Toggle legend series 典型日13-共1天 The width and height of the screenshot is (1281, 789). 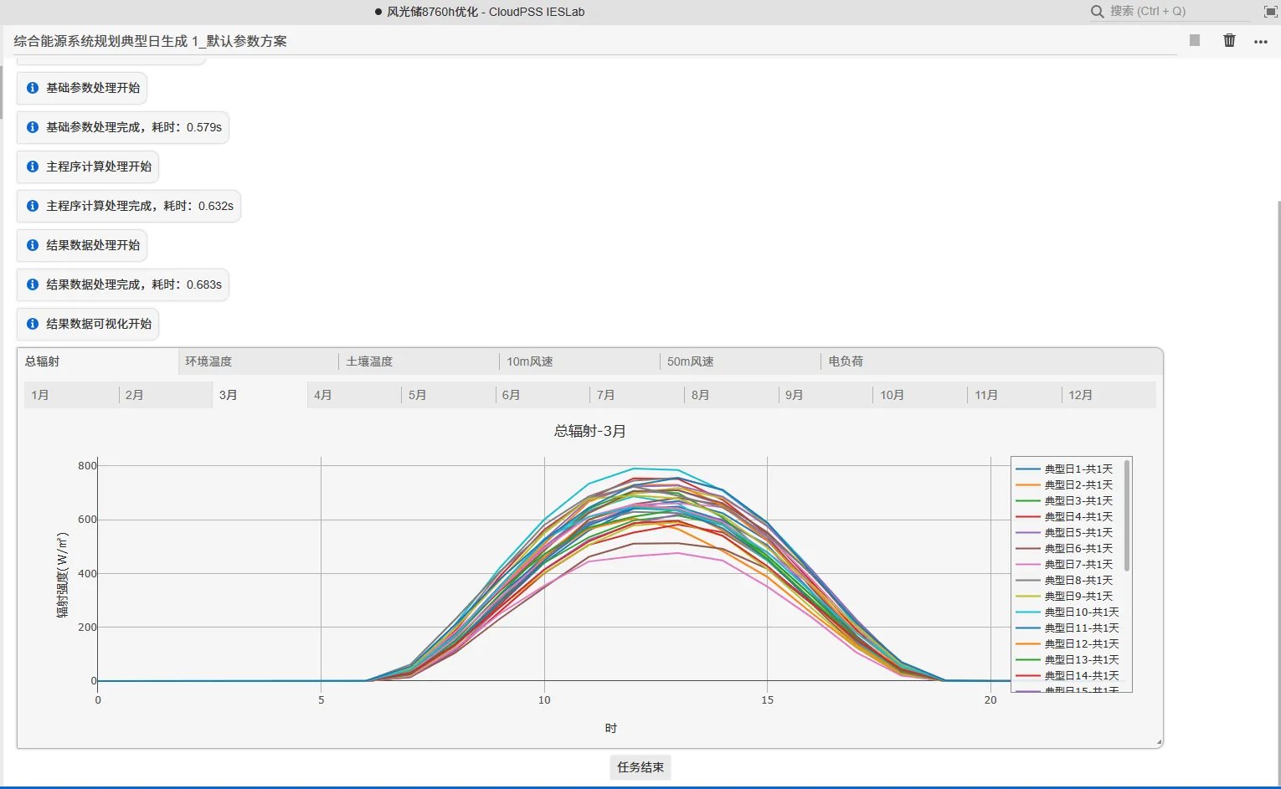point(1067,660)
